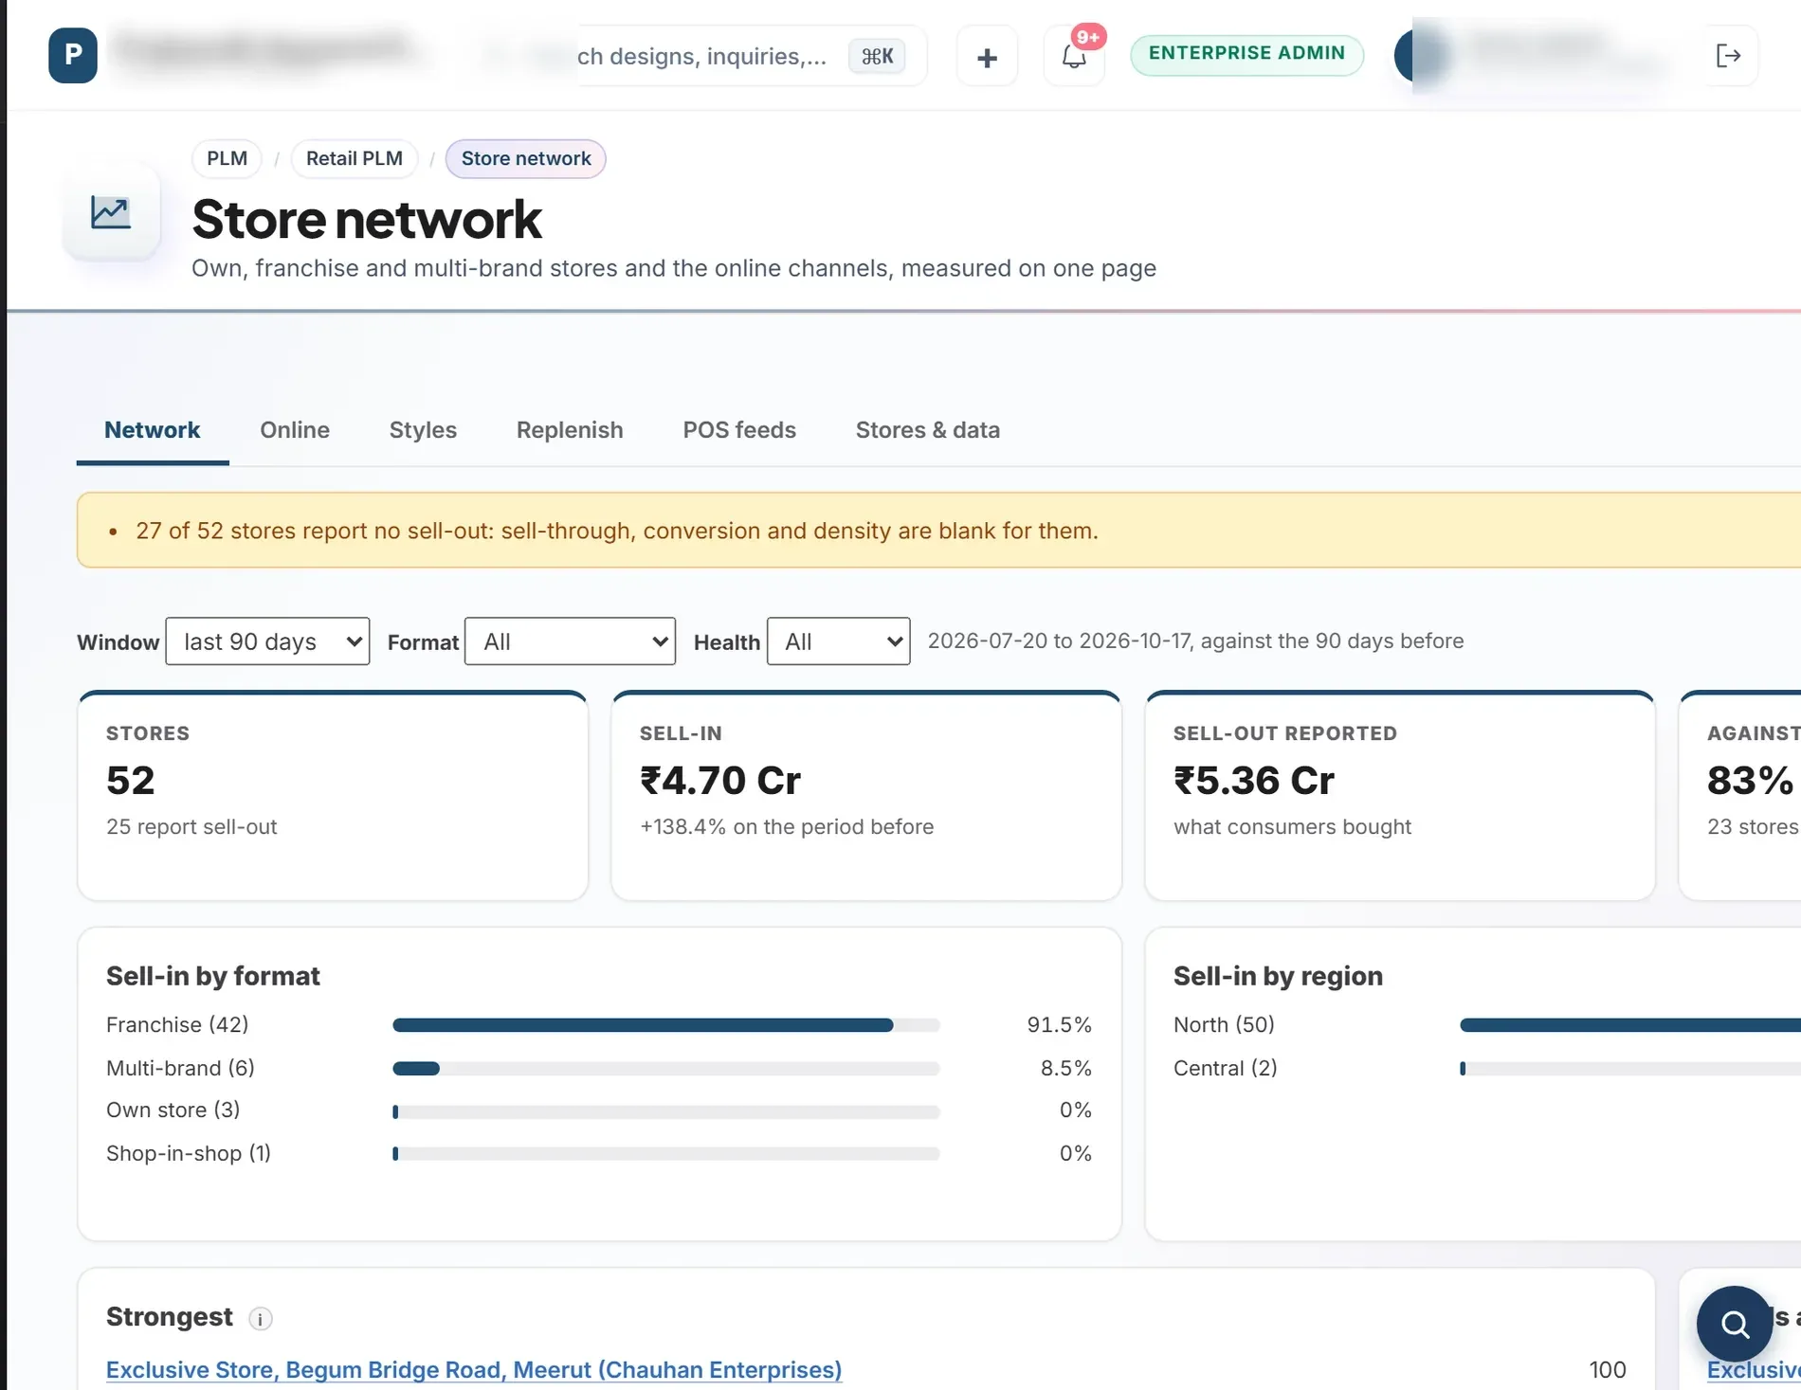Click the Store network breadcrumb chip
This screenshot has height=1390, width=1801.
click(x=526, y=158)
